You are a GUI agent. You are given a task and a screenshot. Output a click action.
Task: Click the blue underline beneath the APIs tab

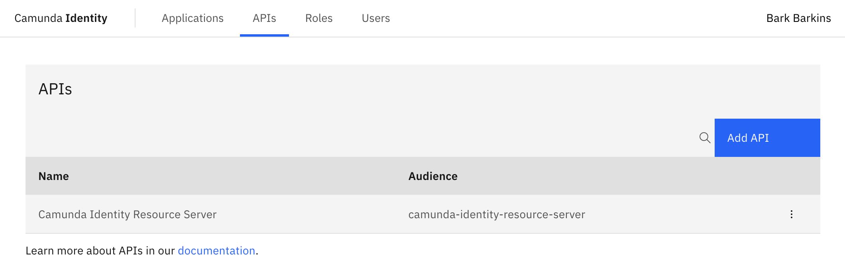click(x=264, y=35)
